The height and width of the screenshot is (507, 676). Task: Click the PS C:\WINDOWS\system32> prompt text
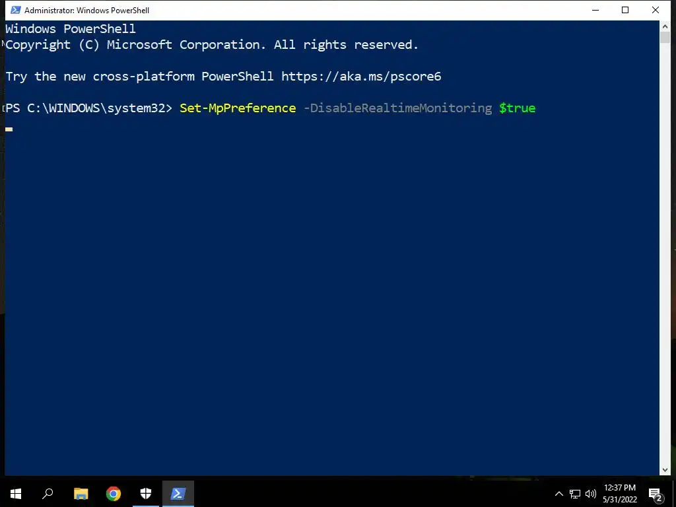[88, 108]
